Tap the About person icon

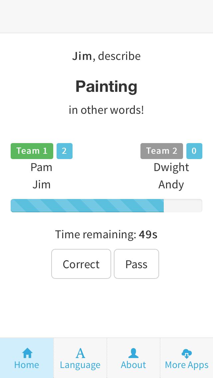pos(133,353)
